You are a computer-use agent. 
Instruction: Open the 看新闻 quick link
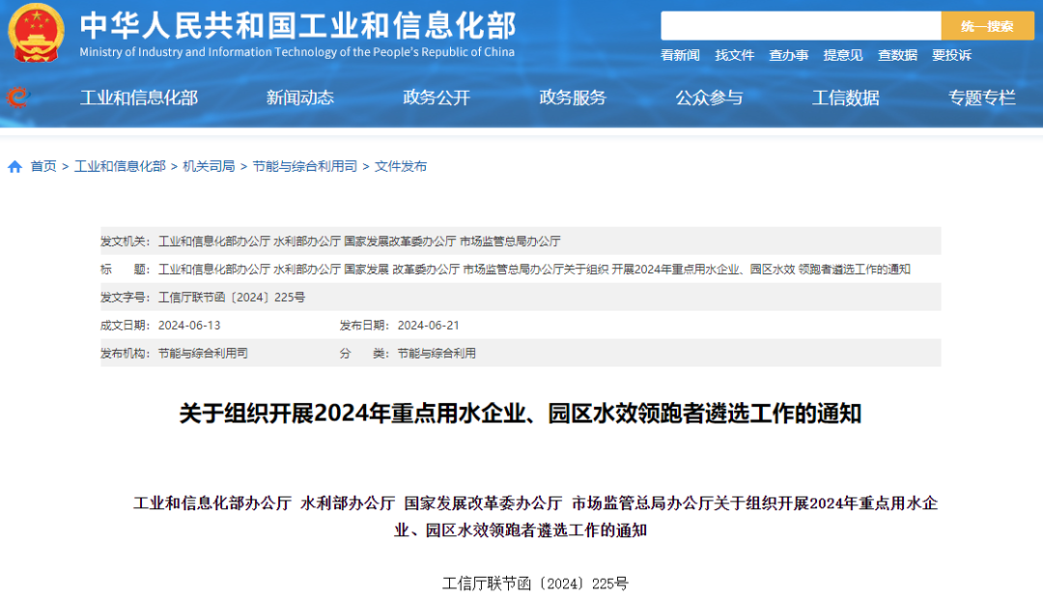point(680,56)
